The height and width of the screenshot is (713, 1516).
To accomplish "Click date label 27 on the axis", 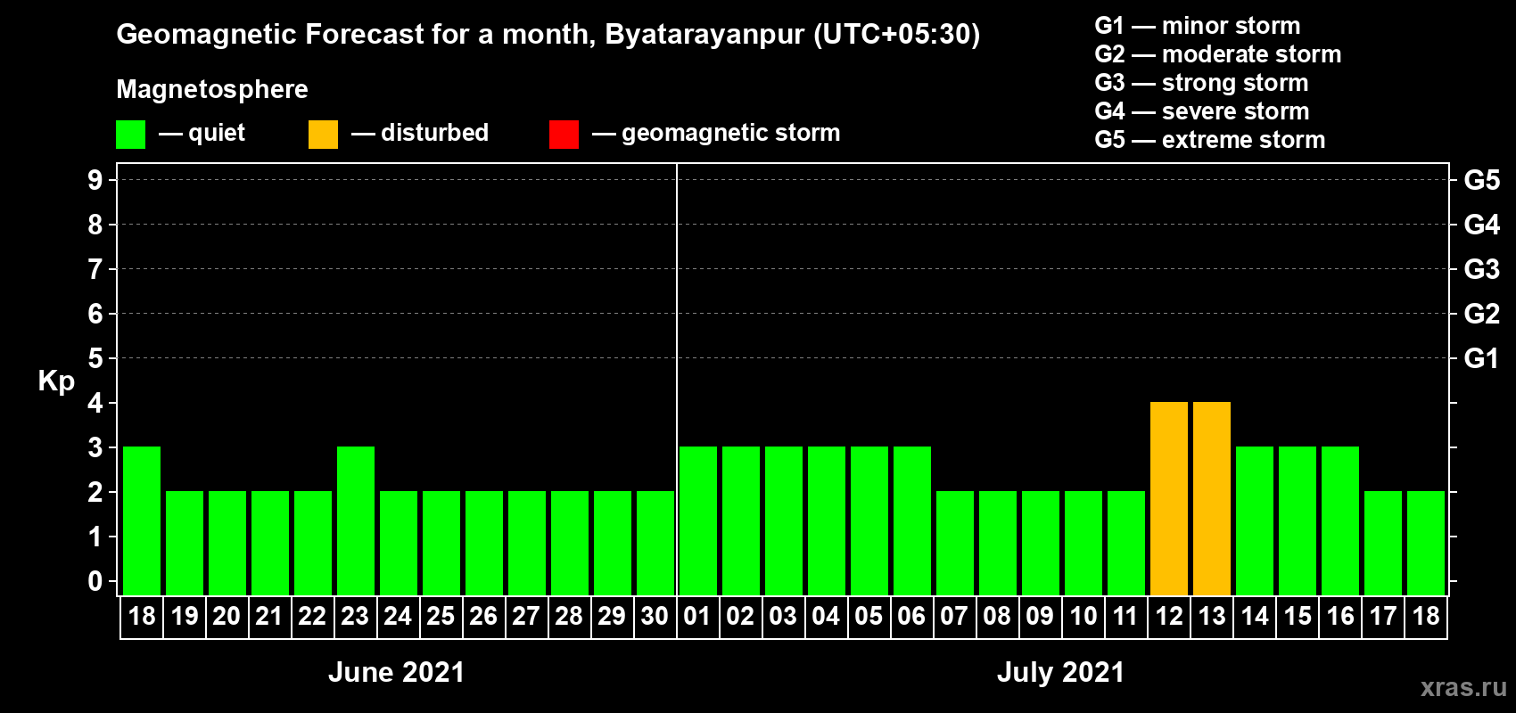I will [x=526, y=617].
